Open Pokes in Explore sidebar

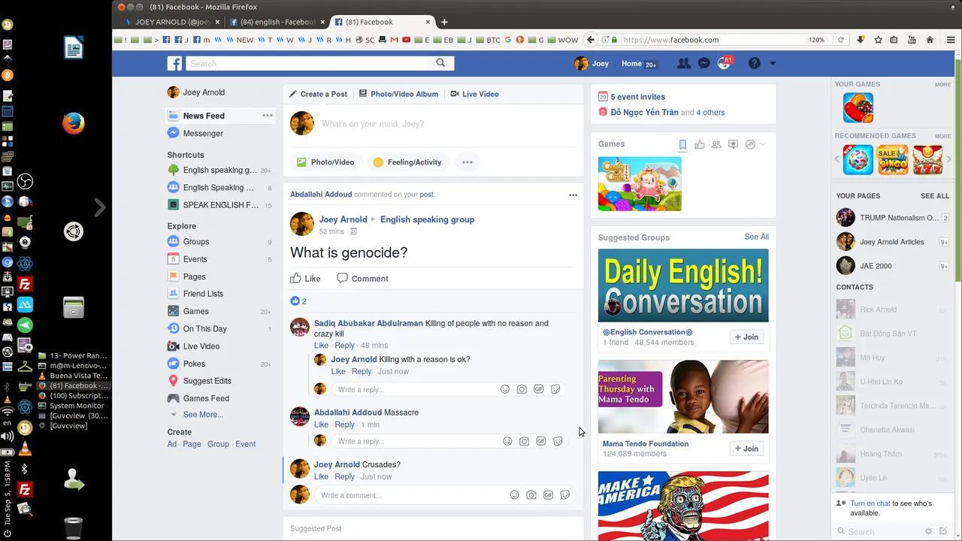[194, 364]
